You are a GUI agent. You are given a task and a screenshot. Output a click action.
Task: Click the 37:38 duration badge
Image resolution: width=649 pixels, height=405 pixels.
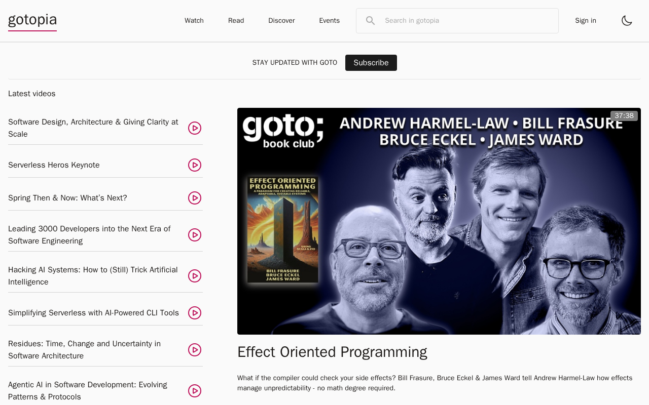(624, 116)
